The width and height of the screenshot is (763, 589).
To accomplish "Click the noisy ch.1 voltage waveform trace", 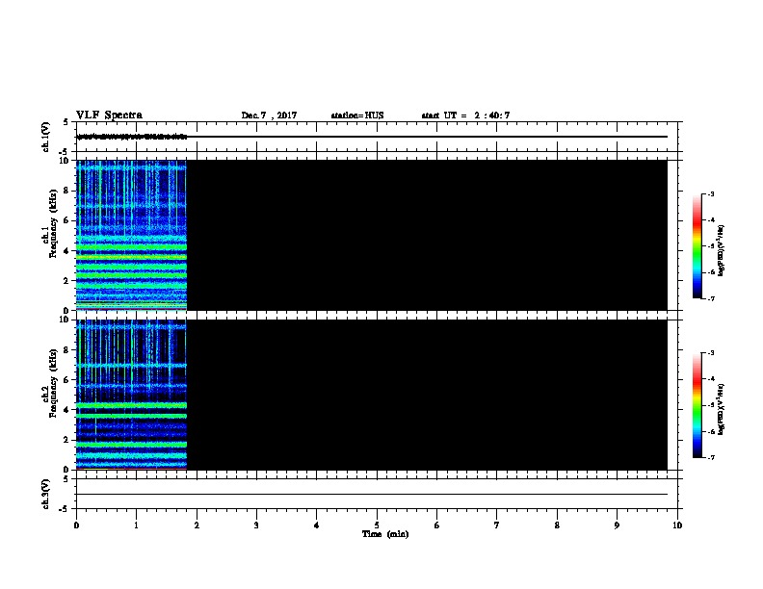I will click(132, 137).
